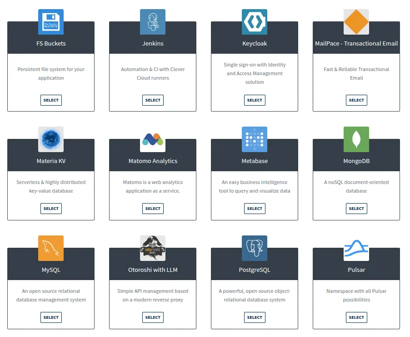
Task: Click 'An open source relational database' description
Action: (51, 296)
